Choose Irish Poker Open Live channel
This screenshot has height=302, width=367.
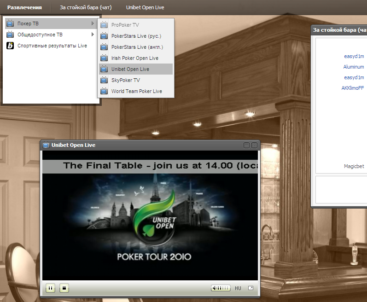point(136,58)
